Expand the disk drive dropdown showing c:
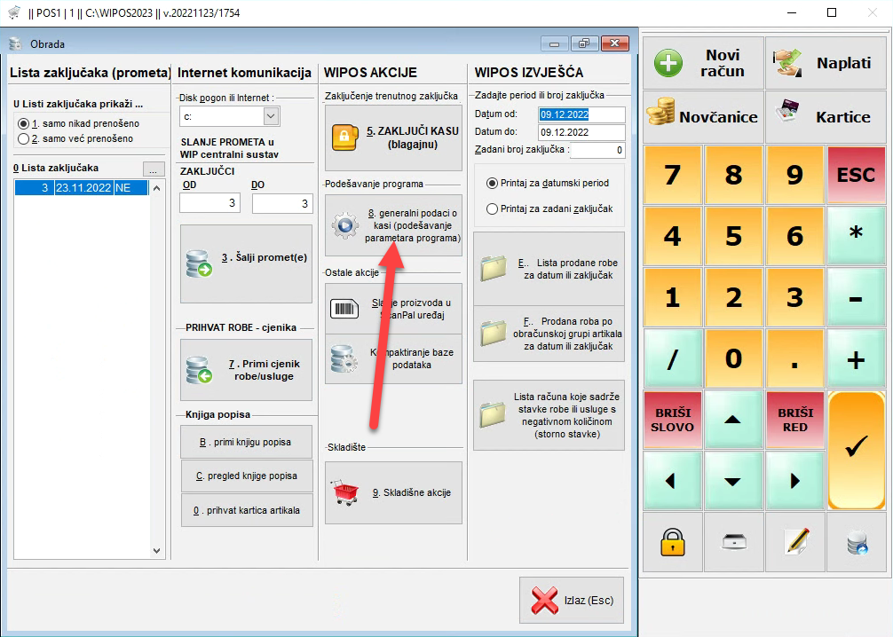Viewport: 893px width, 637px height. [x=271, y=116]
